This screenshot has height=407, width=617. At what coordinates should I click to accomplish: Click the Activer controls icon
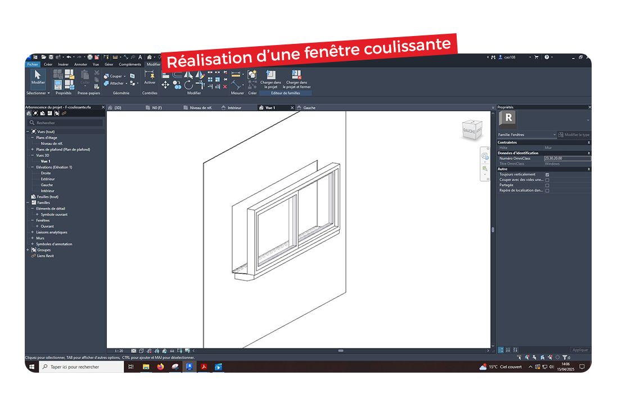pos(150,76)
